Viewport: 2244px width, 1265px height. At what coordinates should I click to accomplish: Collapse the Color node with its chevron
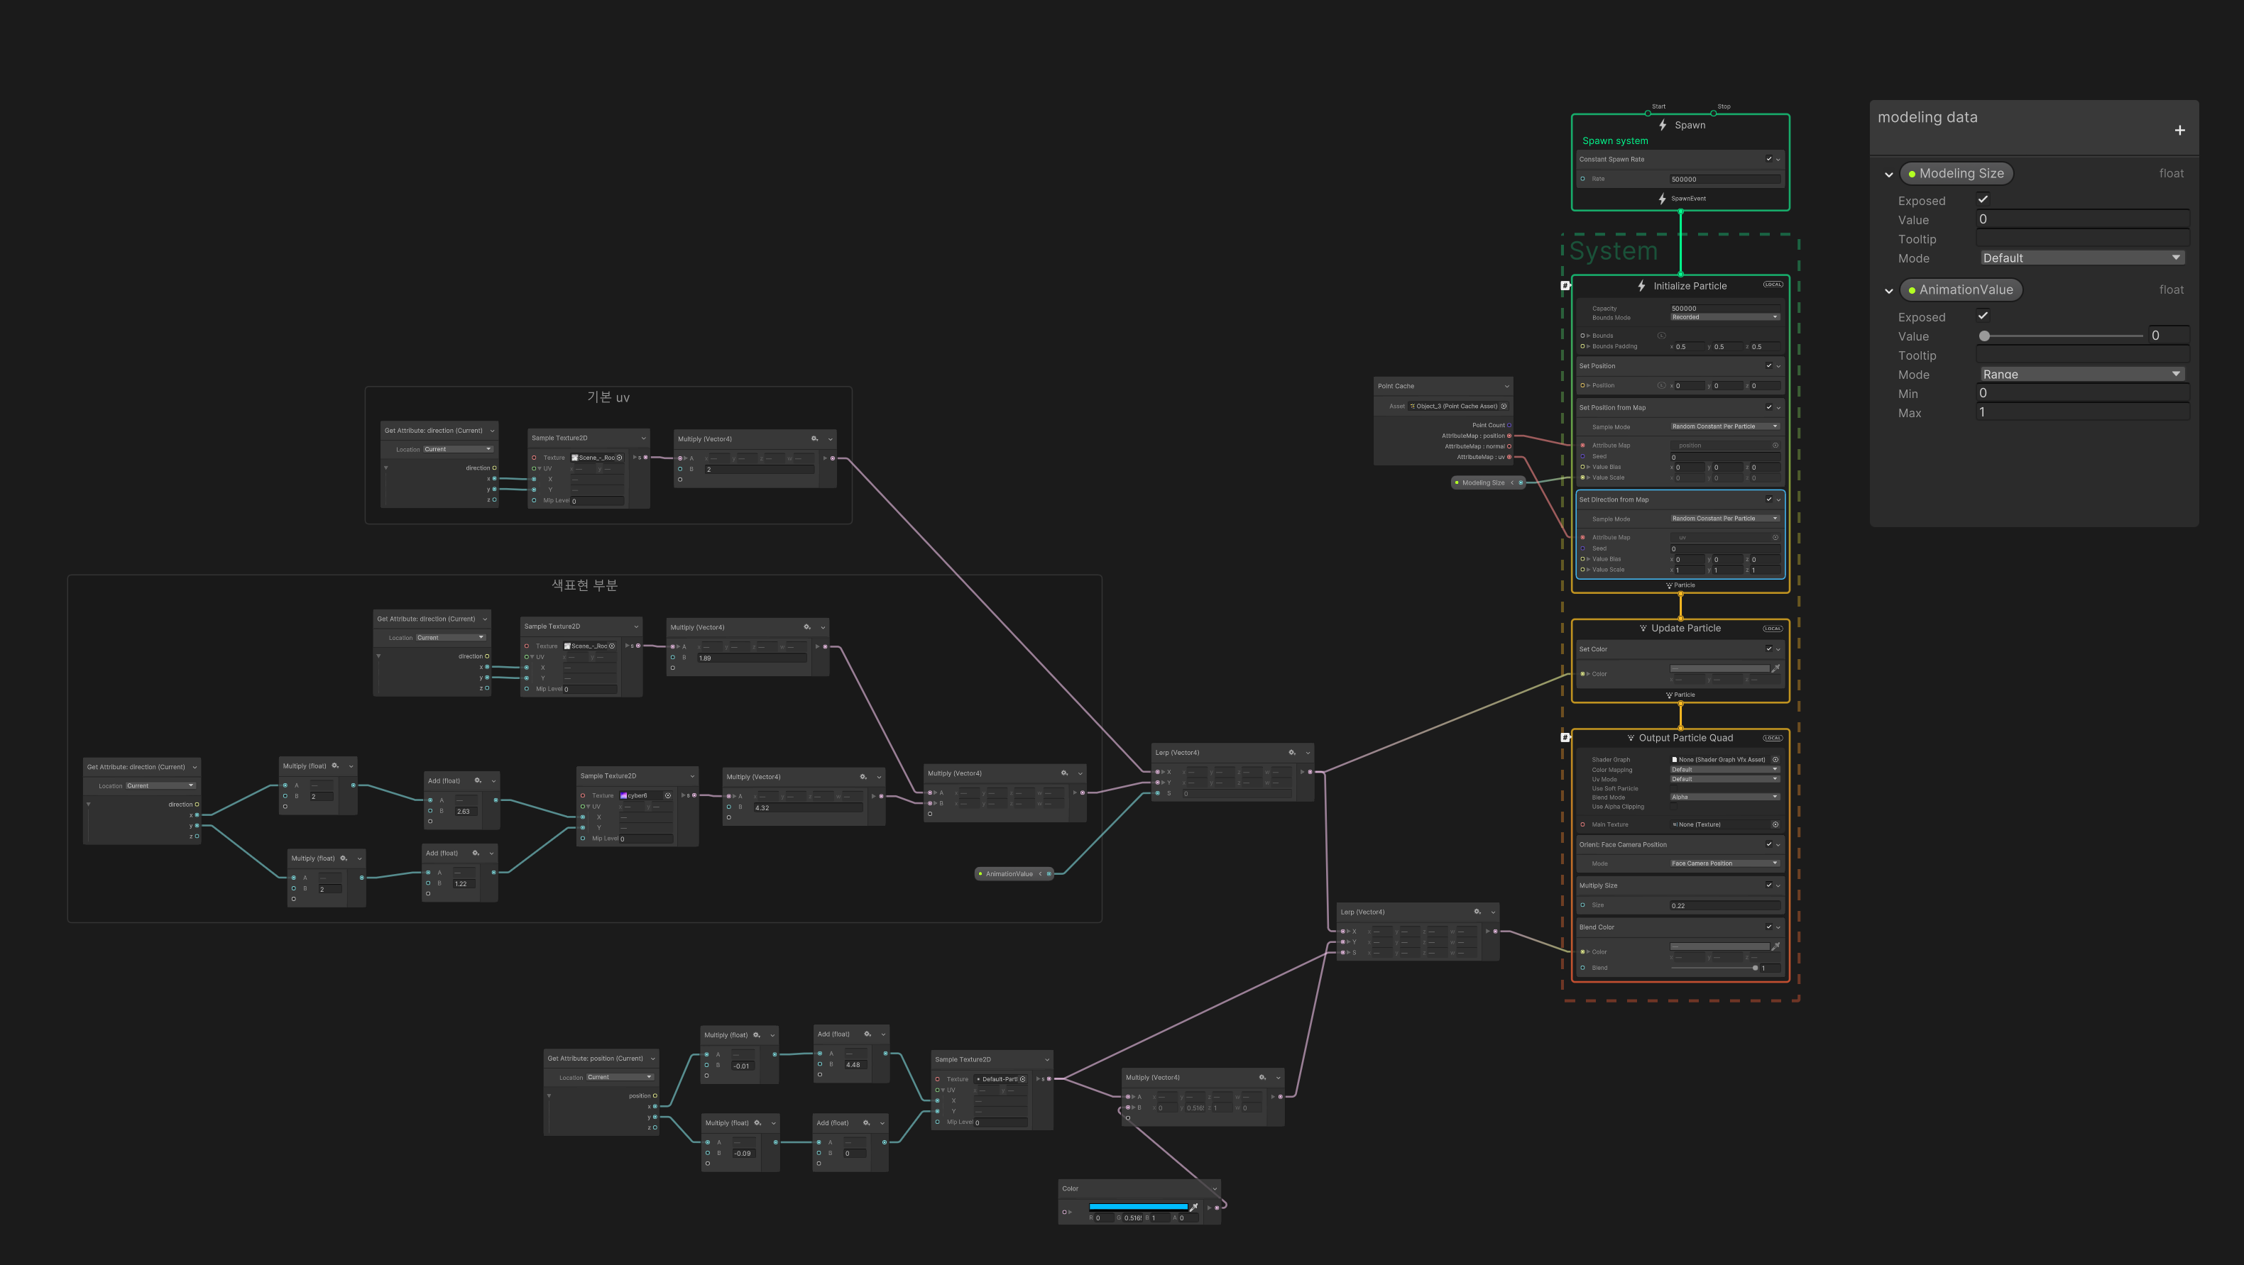click(1215, 1188)
